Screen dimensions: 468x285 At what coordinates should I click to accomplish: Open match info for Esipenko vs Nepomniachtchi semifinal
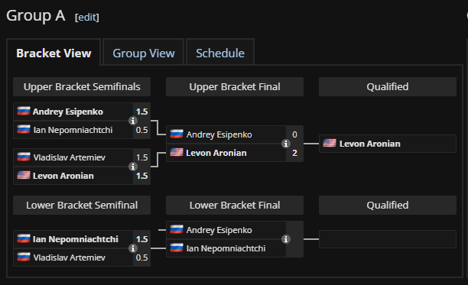(x=133, y=121)
